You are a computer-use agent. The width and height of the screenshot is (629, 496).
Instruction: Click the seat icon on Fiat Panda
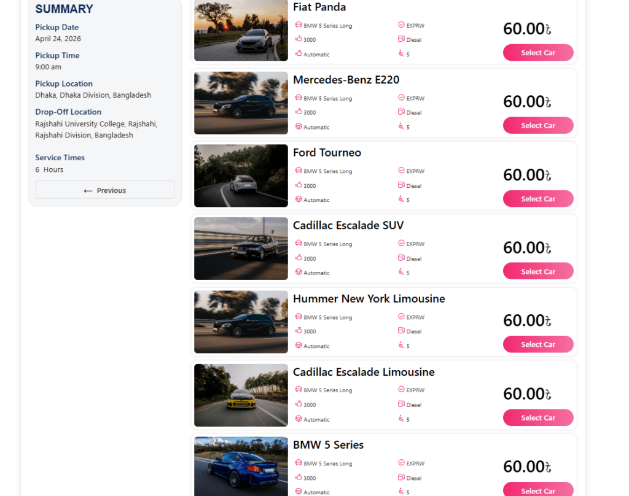(401, 53)
